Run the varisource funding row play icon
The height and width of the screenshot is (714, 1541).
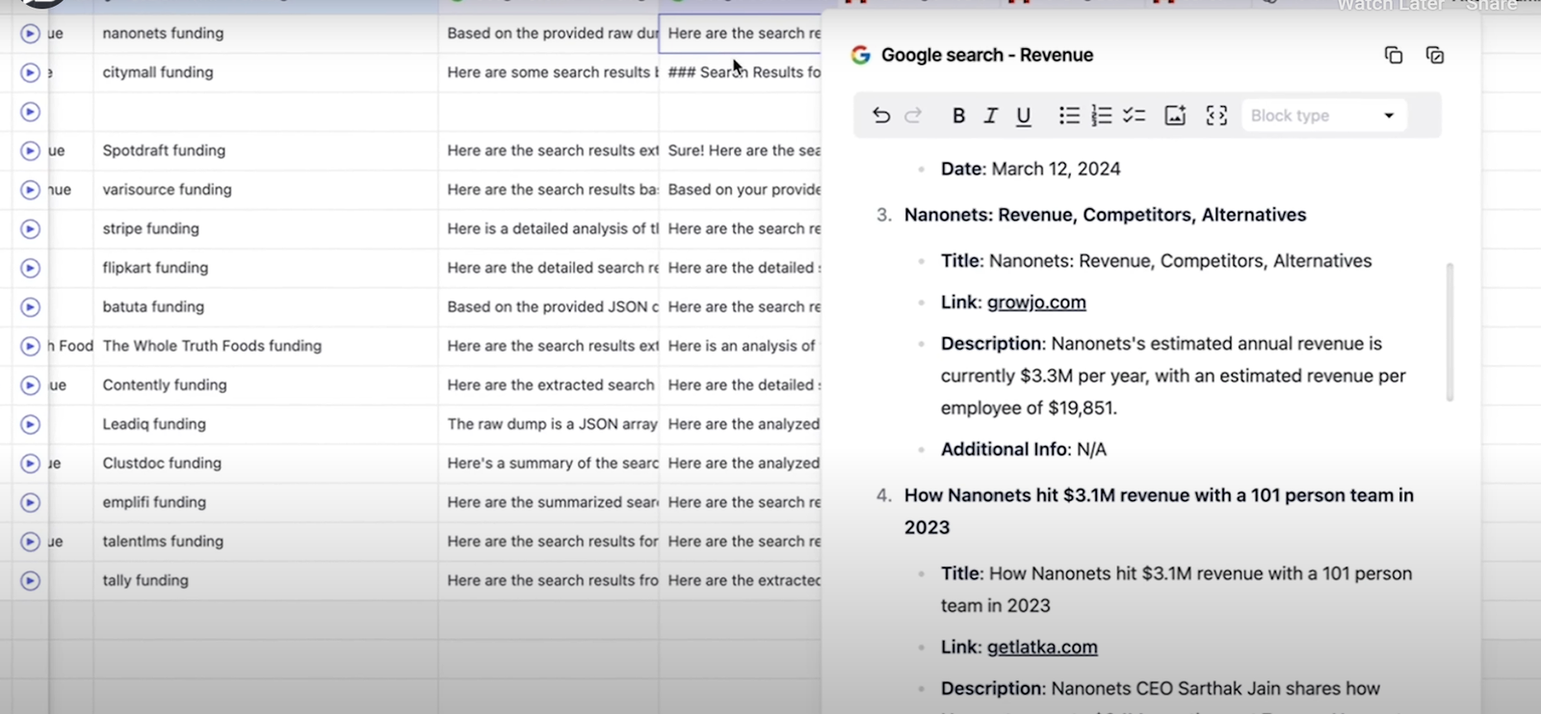[x=30, y=190]
